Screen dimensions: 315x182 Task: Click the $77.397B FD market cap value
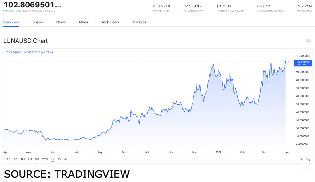pyautogui.click(x=192, y=6)
